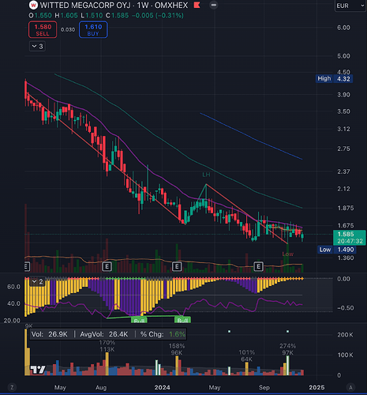Click the TradingView logo in volume pane
The width and height of the screenshot is (367, 395).
[x=38, y=370]
